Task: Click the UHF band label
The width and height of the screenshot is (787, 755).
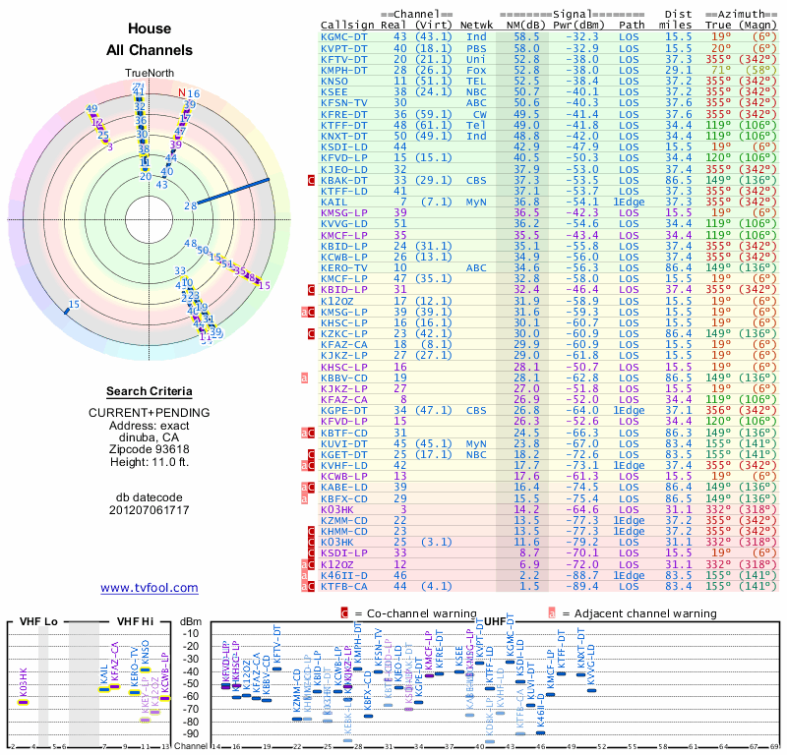Action: click(495, 621)
